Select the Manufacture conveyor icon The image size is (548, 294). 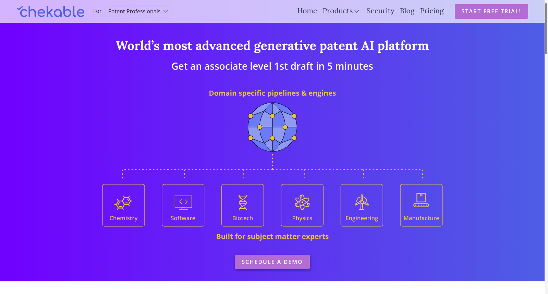click(421, 200)
